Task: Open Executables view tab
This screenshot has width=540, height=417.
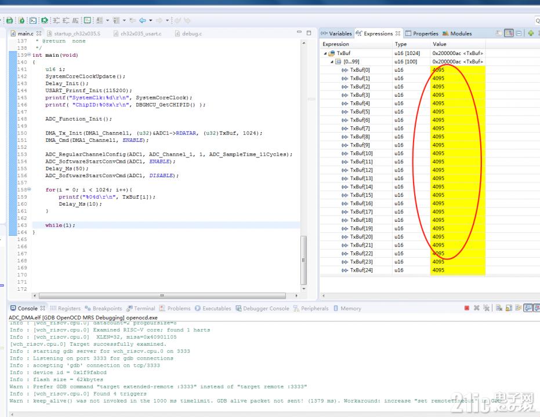Action: 213,308
